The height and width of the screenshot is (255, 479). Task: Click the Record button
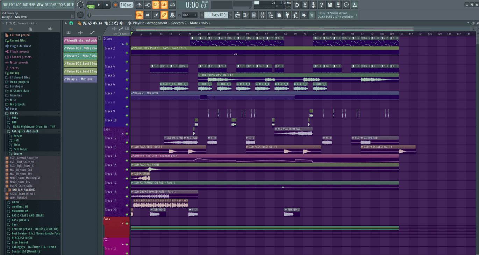pyautogui.click(x=115, y=5)
